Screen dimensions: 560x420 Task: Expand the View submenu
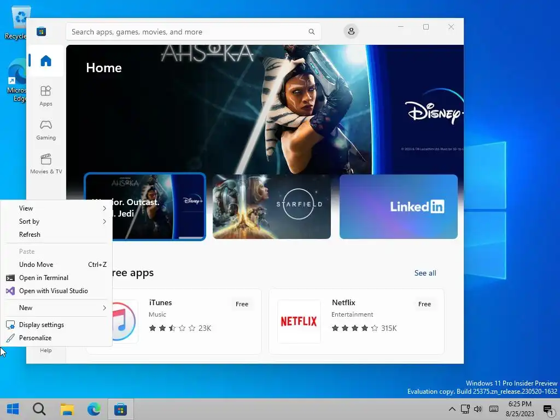pyautogui.click(x=56, y=208)
